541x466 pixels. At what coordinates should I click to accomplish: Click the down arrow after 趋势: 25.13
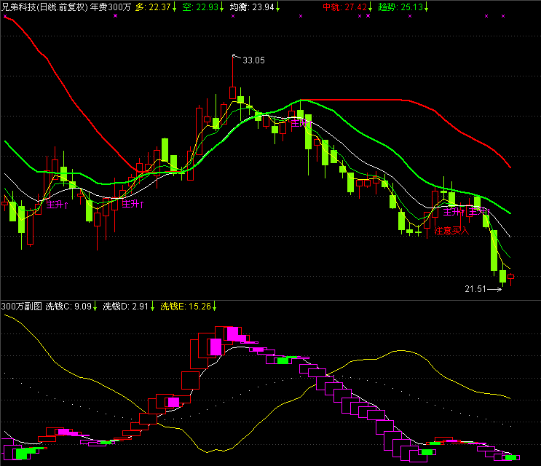click(x=427, y=7)
